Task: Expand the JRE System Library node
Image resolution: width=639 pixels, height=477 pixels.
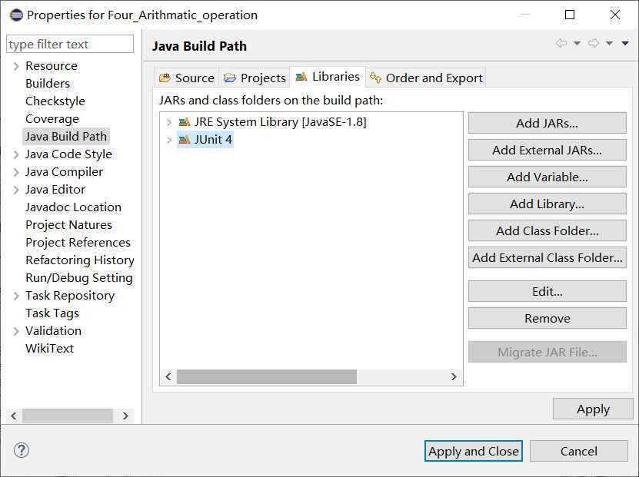Action: (x=169, y=122)
